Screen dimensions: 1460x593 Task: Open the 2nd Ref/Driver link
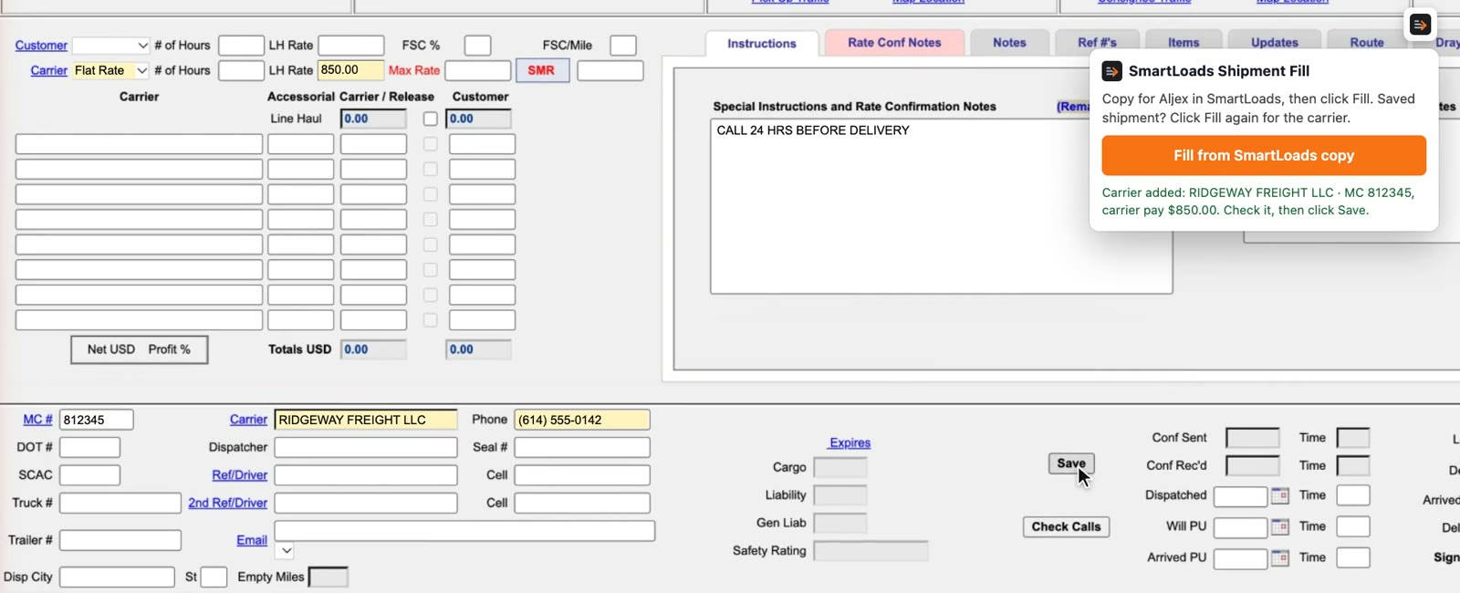pos(227,503)
